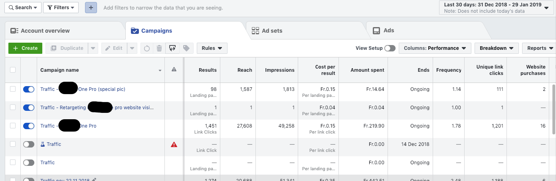
Task: Click the Fr.14.64 amount spent cell
Action: click(375, 89)
